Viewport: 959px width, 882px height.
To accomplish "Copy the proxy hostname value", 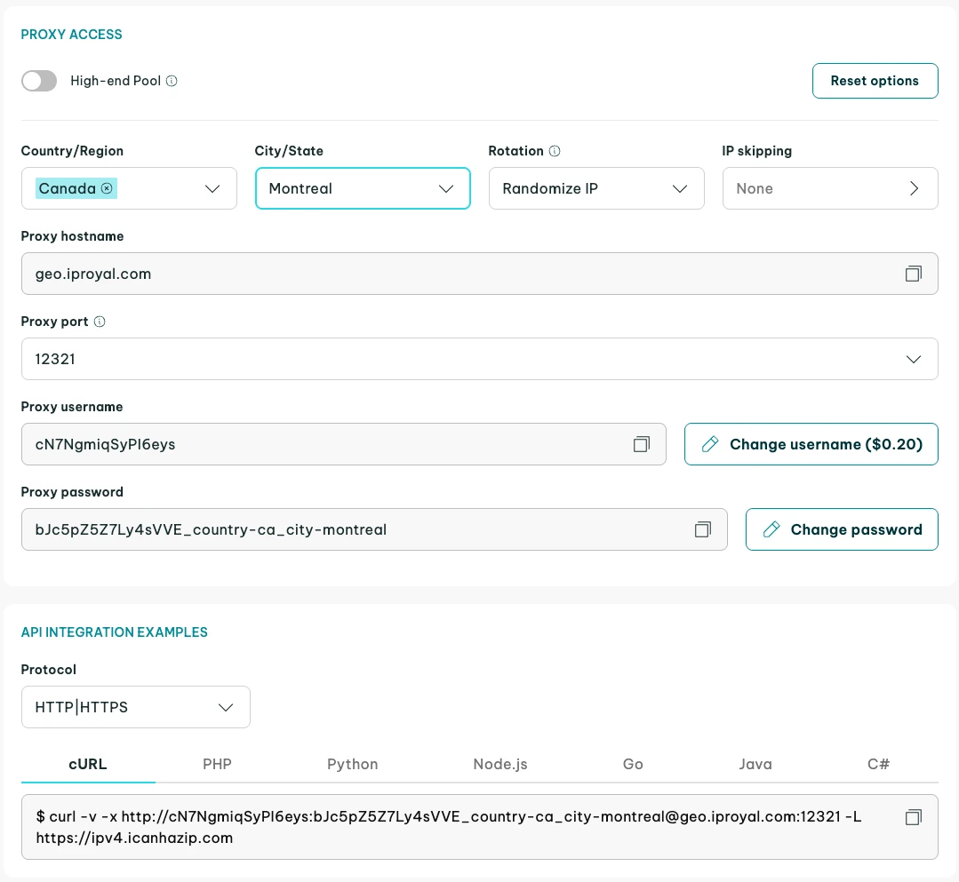I will point(913,274).
